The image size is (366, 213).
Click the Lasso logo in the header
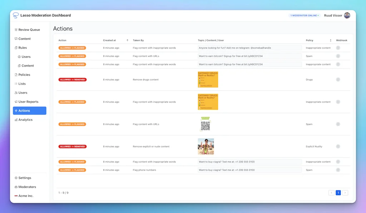pos(15,15)
